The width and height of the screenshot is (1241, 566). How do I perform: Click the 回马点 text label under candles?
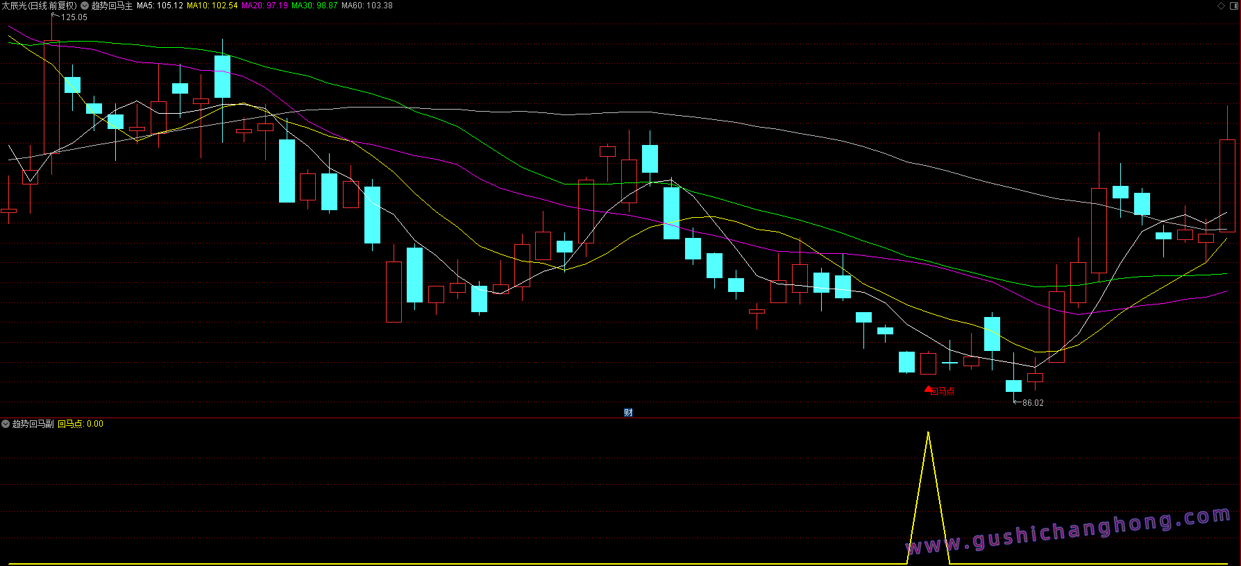943,392
